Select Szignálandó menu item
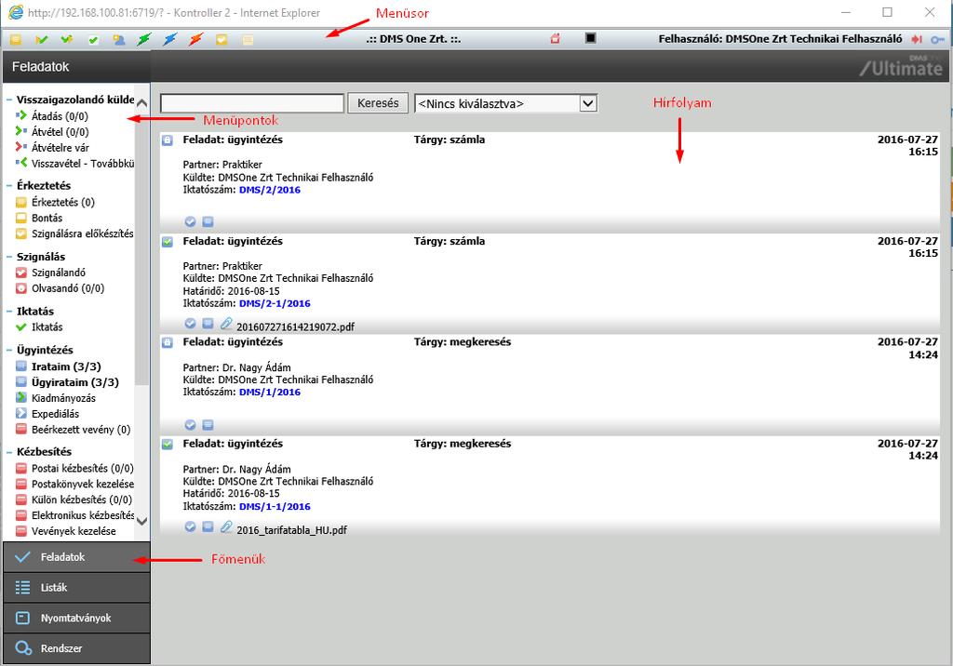The image size is (953, 666). (x=59, y=273)
